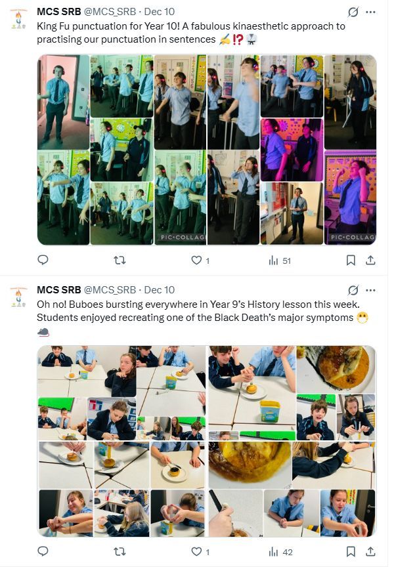Like the Kung Fu punctuation tweet

(x=200, y=261)
